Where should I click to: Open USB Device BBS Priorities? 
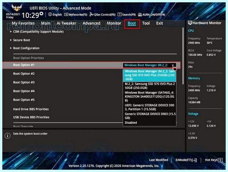(31, 117)
